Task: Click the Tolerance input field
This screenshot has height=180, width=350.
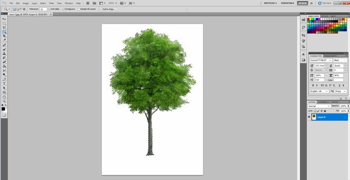Action: pos(43,9)
